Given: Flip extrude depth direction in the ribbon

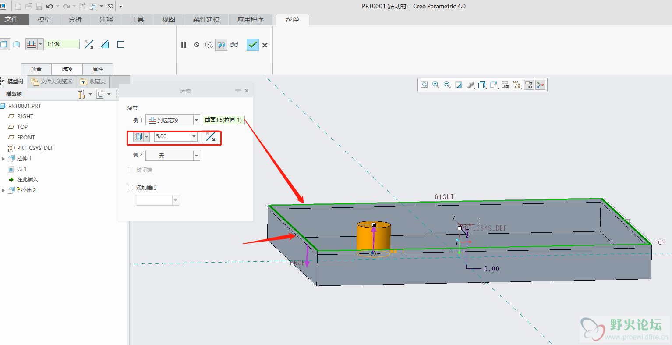Looking at the screenshot, I should [89, 44].
